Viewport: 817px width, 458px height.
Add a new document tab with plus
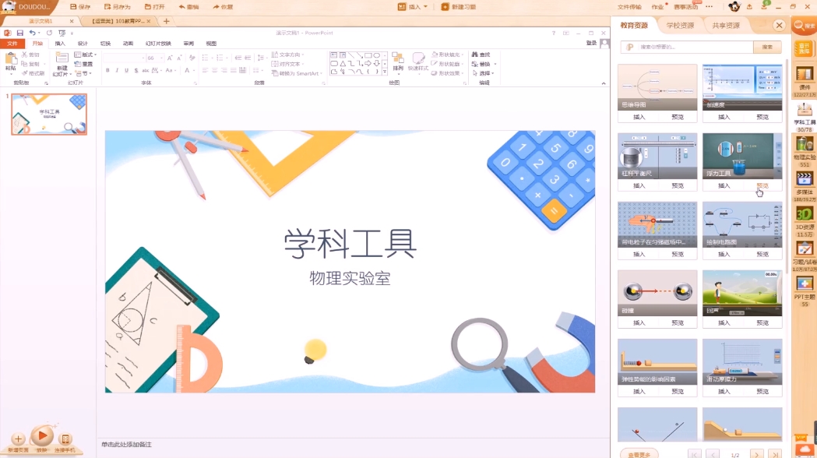[x=166, y=21]
